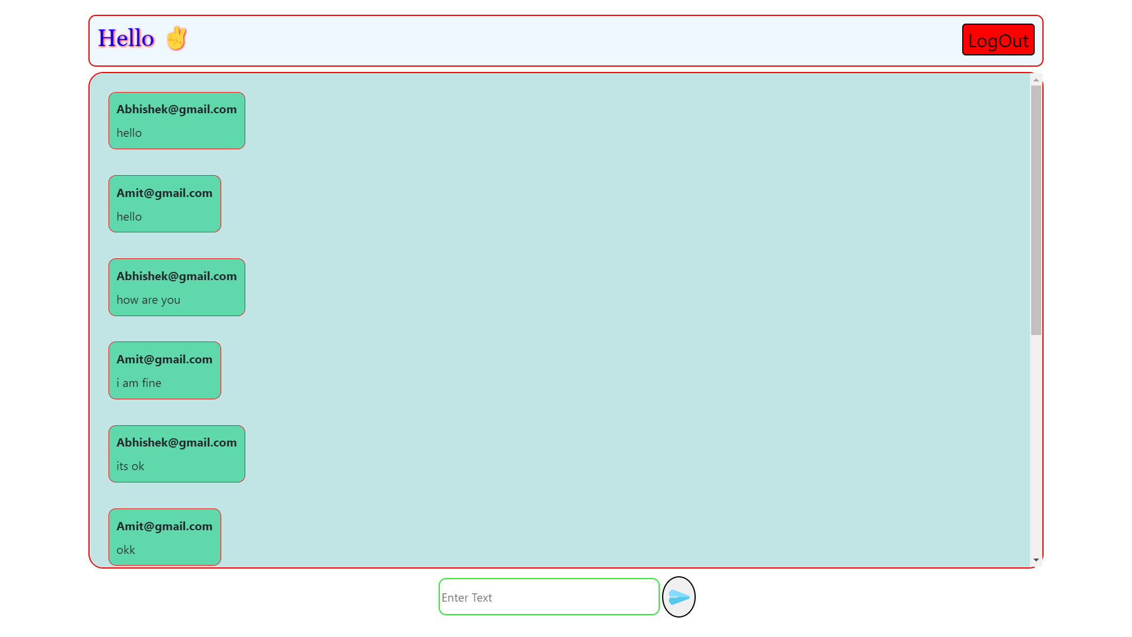Click Amit@gmail.com sender above 'okk'

click(x=164, y=526)
